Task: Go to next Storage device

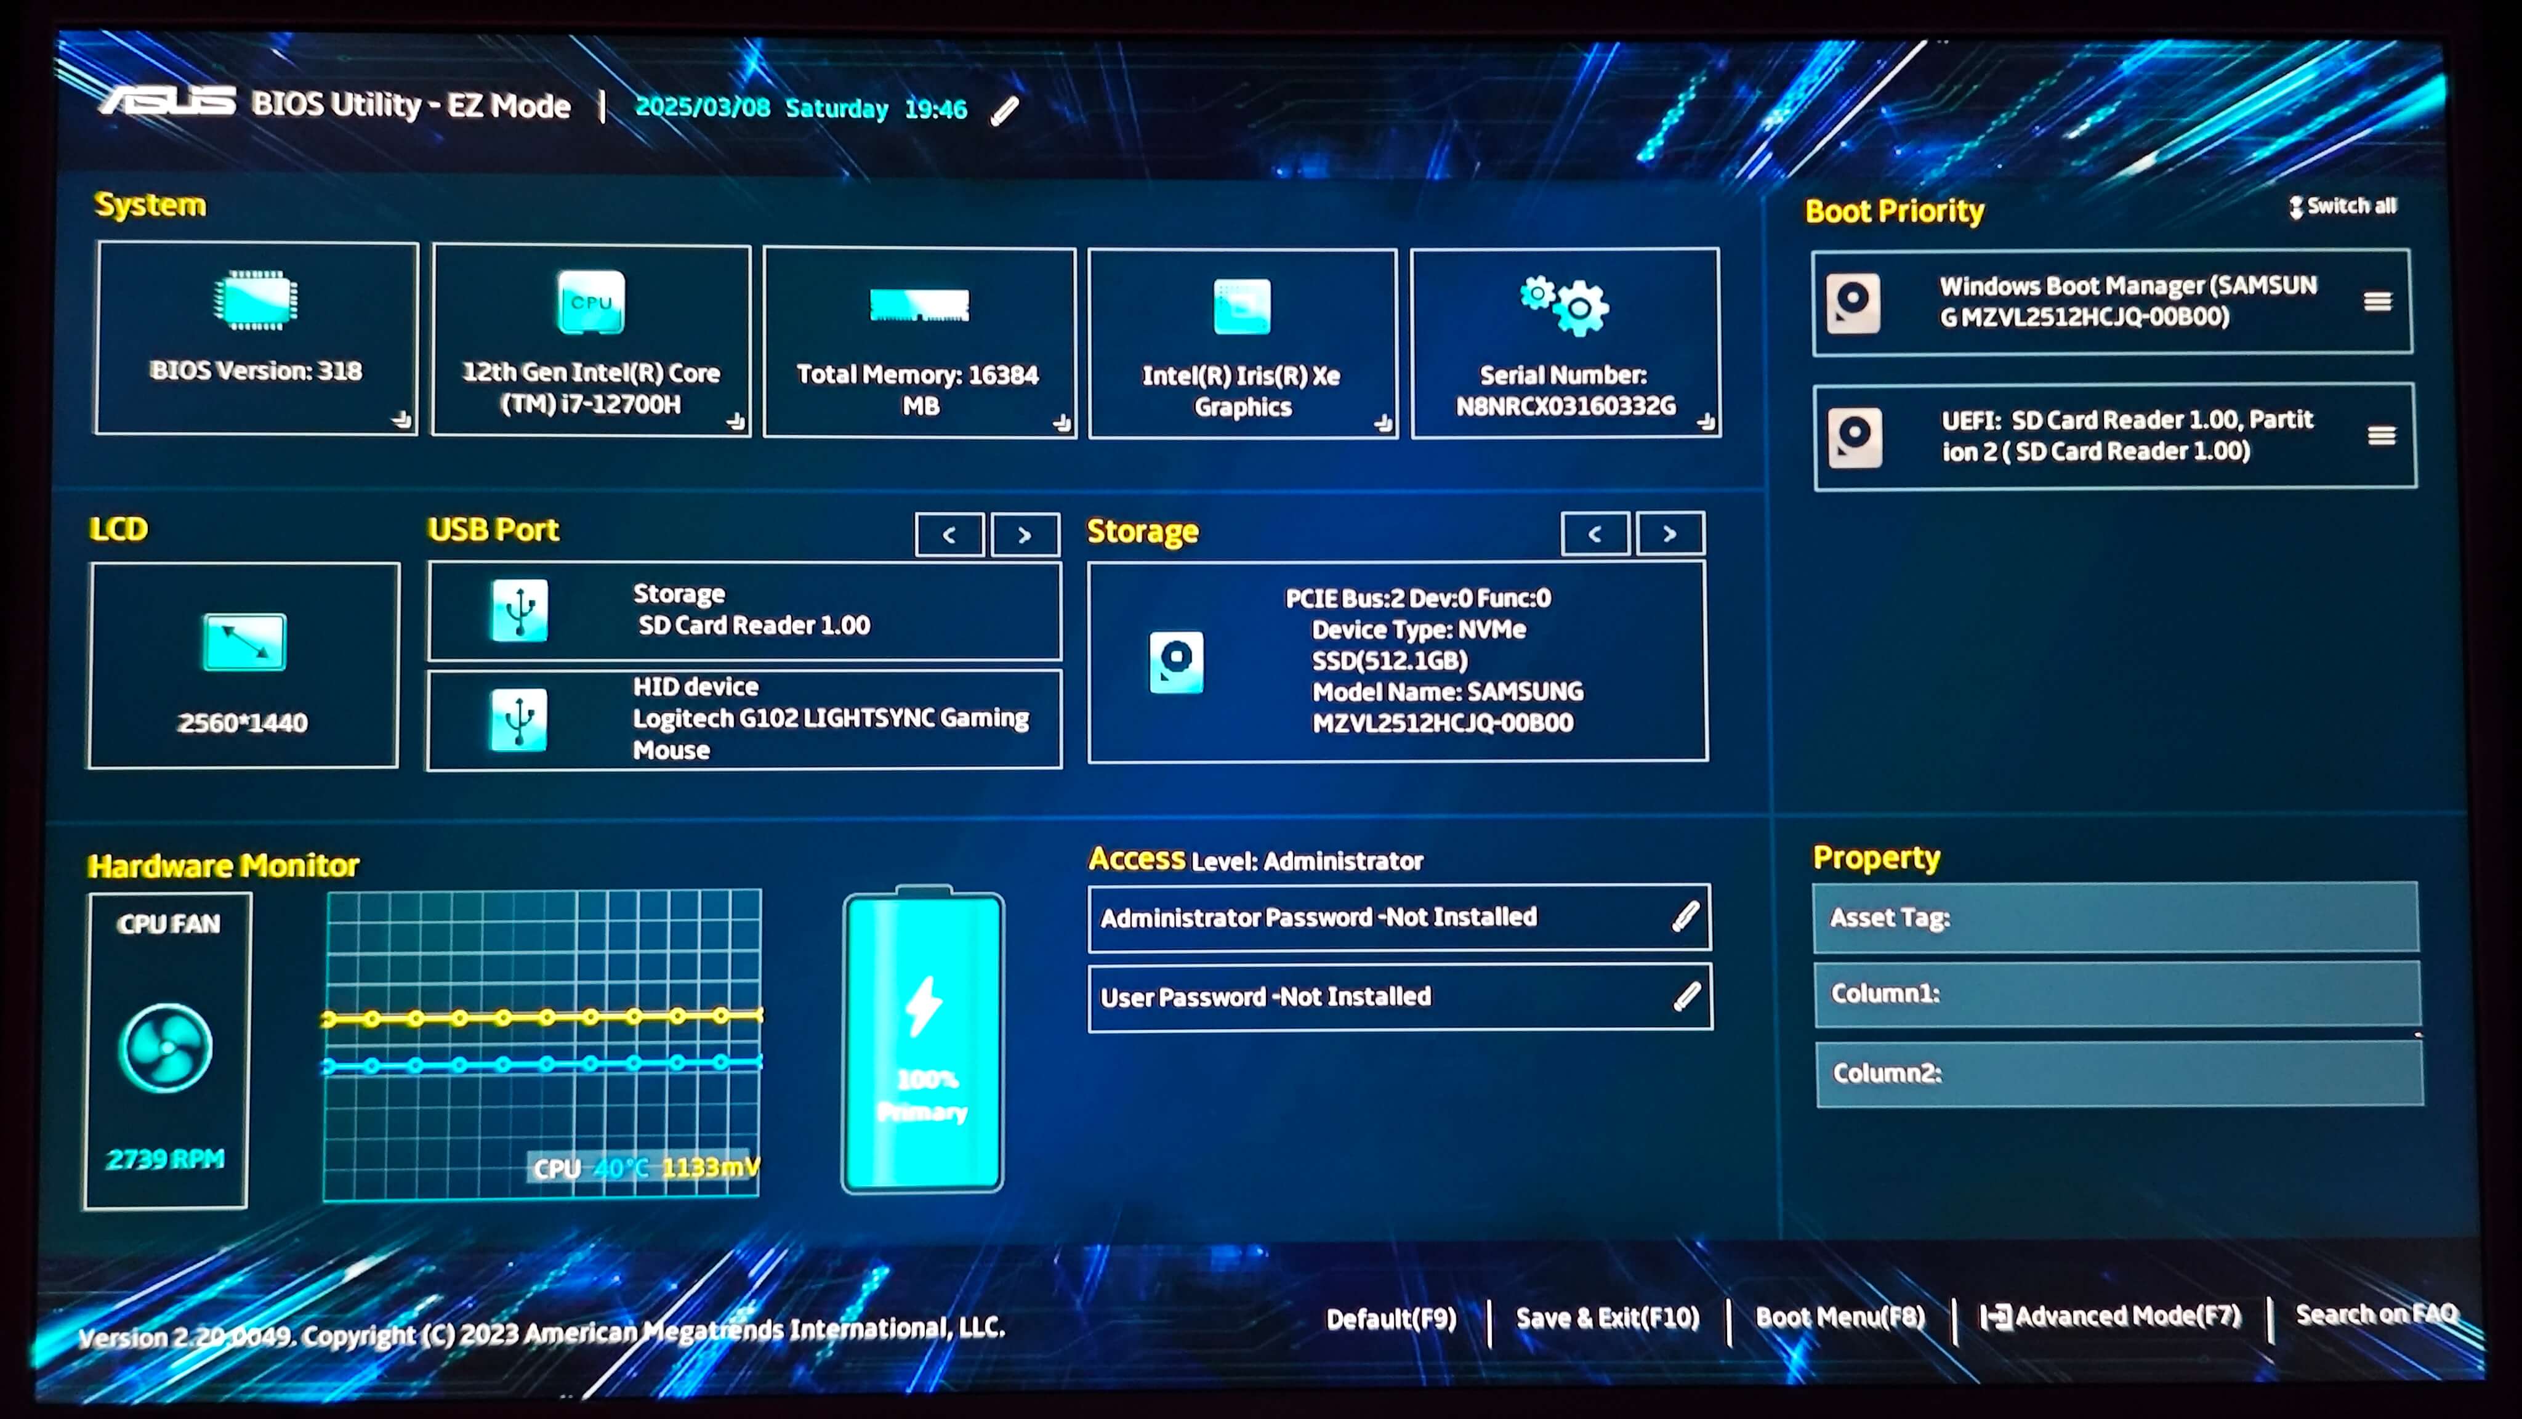Action: [x=1670, y=534]
